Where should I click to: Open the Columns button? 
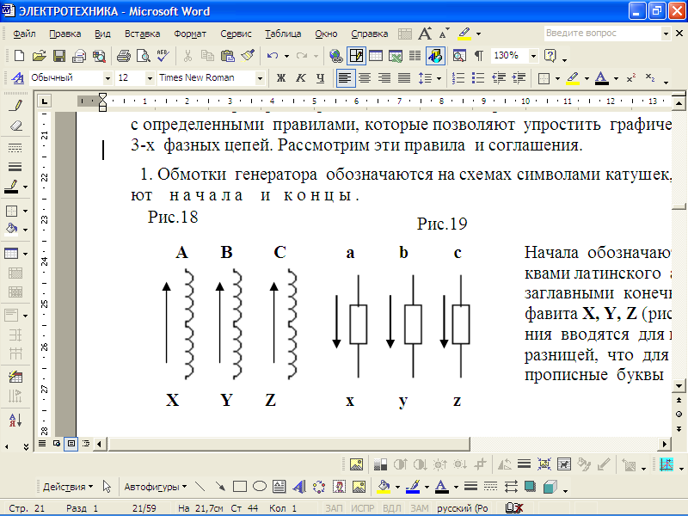415,56
